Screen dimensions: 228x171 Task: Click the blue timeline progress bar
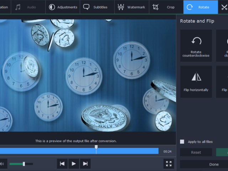(79, 151)
